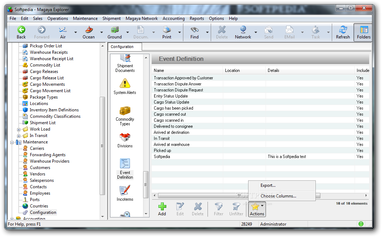This screenshot has width=382, height=237.
Task: Open the Print button dropdown arrow
Action: click(x=179, y=32)
